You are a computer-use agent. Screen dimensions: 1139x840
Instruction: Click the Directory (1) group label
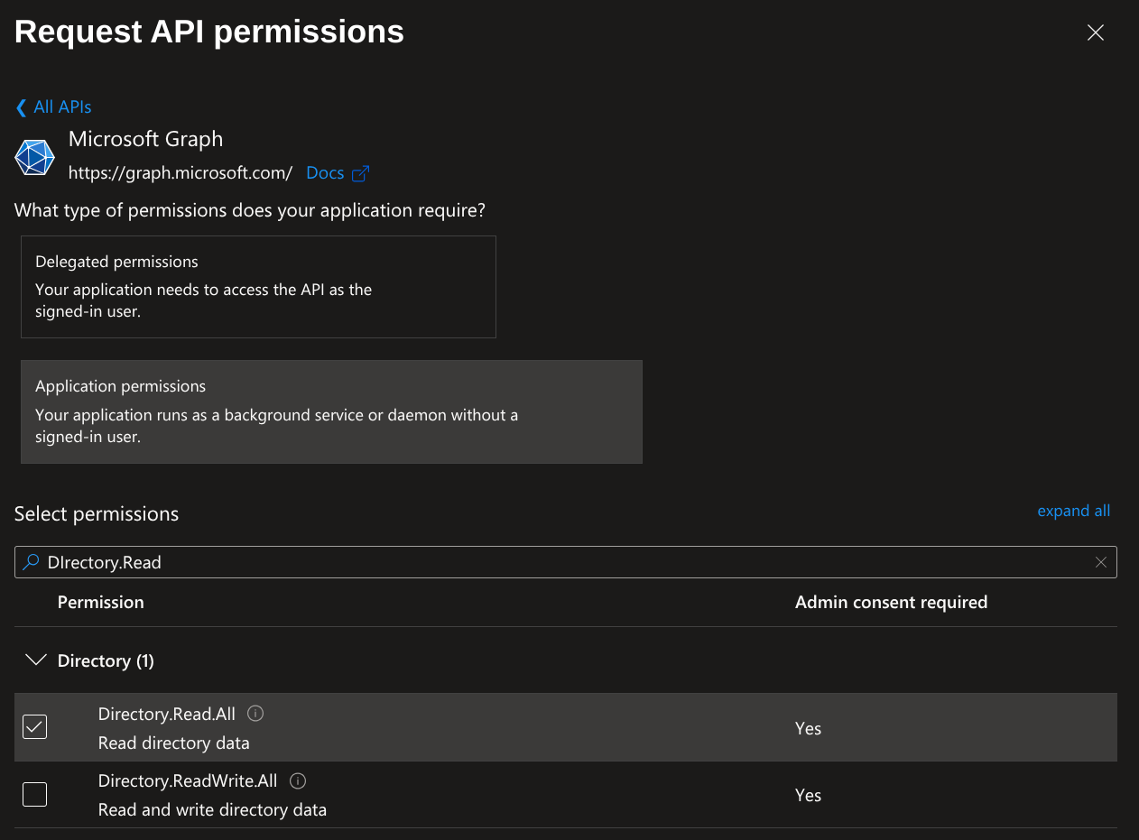click(106, 661)
